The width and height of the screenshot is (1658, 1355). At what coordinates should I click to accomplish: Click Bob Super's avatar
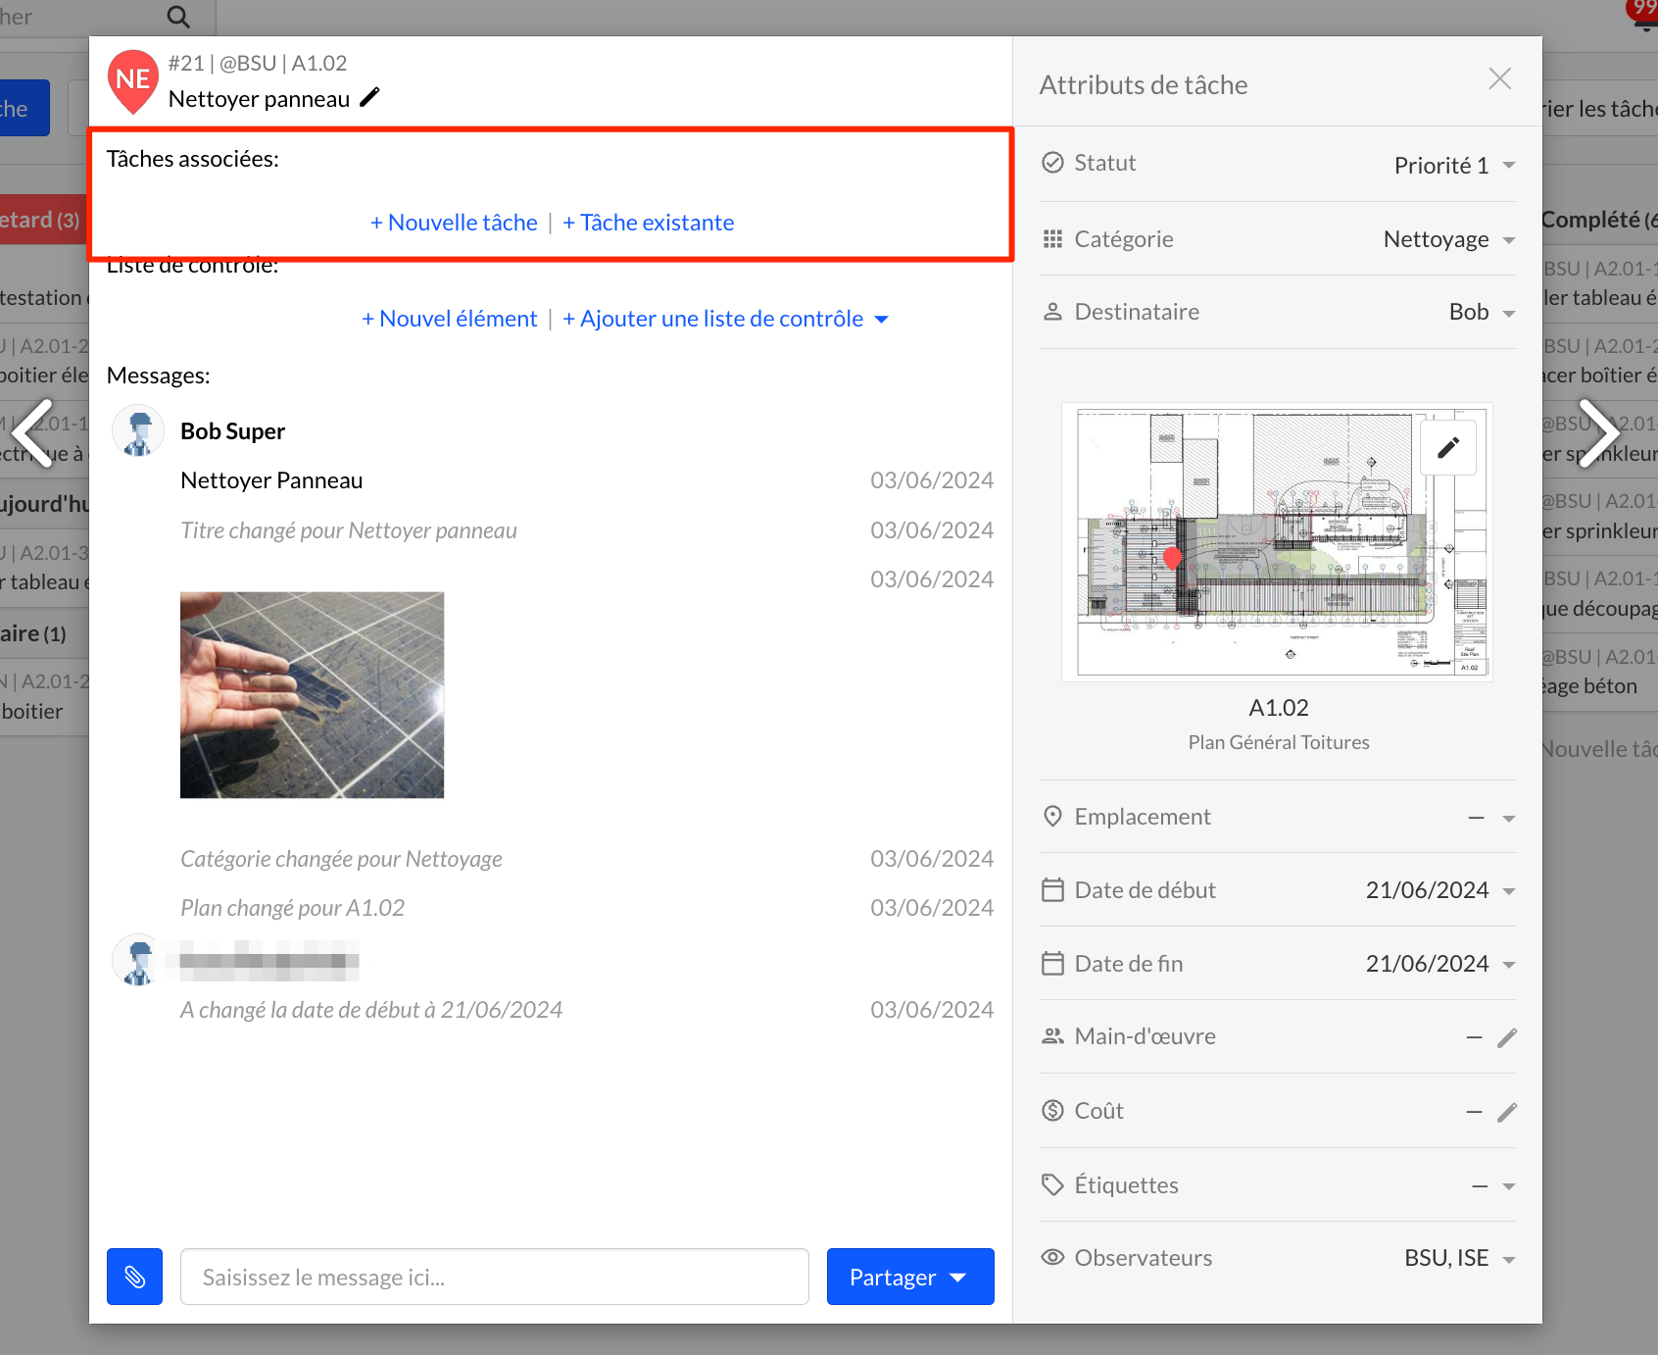coord(138,431)
